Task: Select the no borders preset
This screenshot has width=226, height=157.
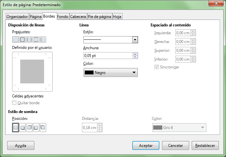Action: click(x=15, y=40)
